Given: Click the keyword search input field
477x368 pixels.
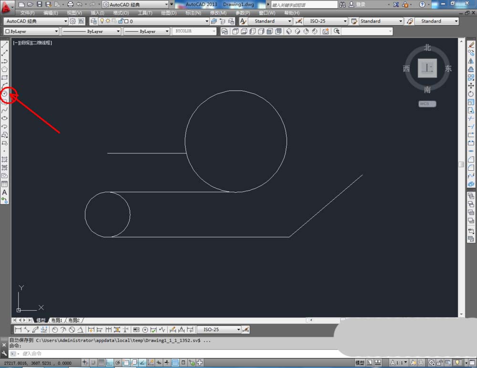Looking at the screenshot, I should (304, 5).
